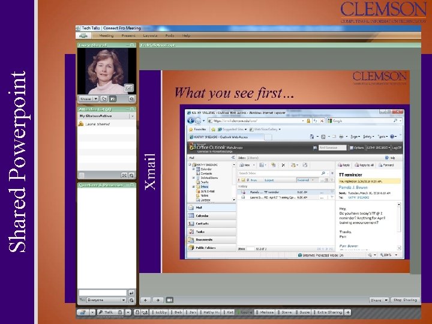This screenshot has height=324, width=432.
Task: Open the Present menu
Action: tap(128, 35)
